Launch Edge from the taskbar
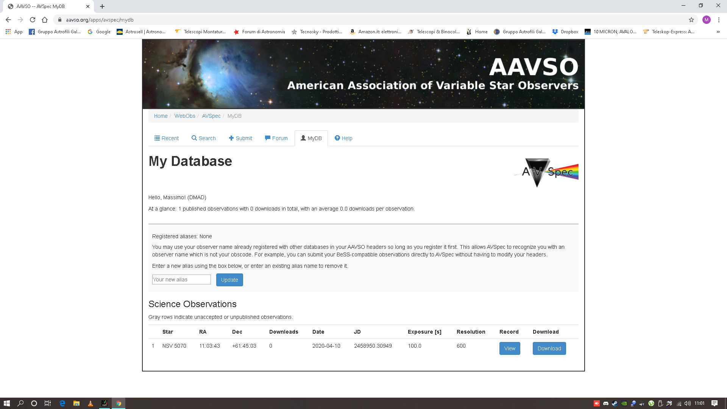 pyautogui.click(x=62, y=403)
